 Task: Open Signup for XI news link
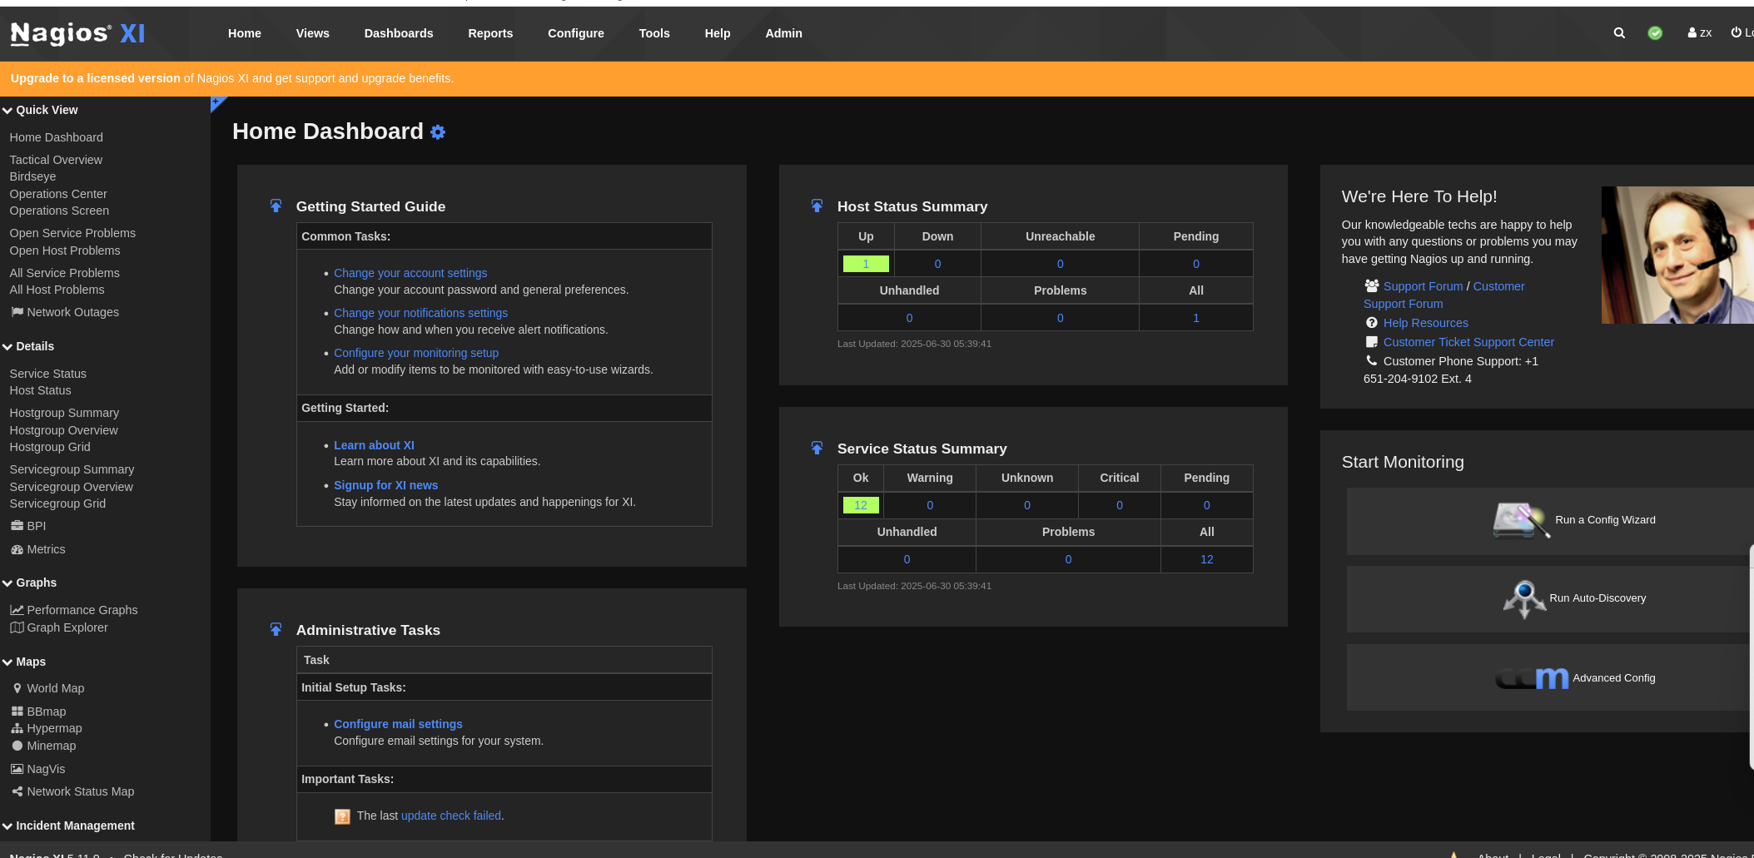tap(385, 485)
